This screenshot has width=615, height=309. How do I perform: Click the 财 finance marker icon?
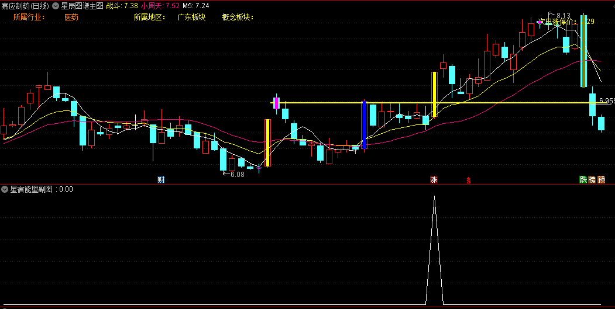coord(161,180)
